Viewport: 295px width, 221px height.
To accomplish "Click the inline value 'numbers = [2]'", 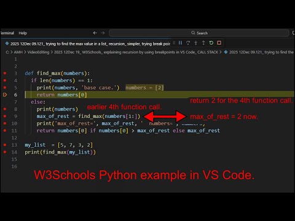I will (144, 88).
